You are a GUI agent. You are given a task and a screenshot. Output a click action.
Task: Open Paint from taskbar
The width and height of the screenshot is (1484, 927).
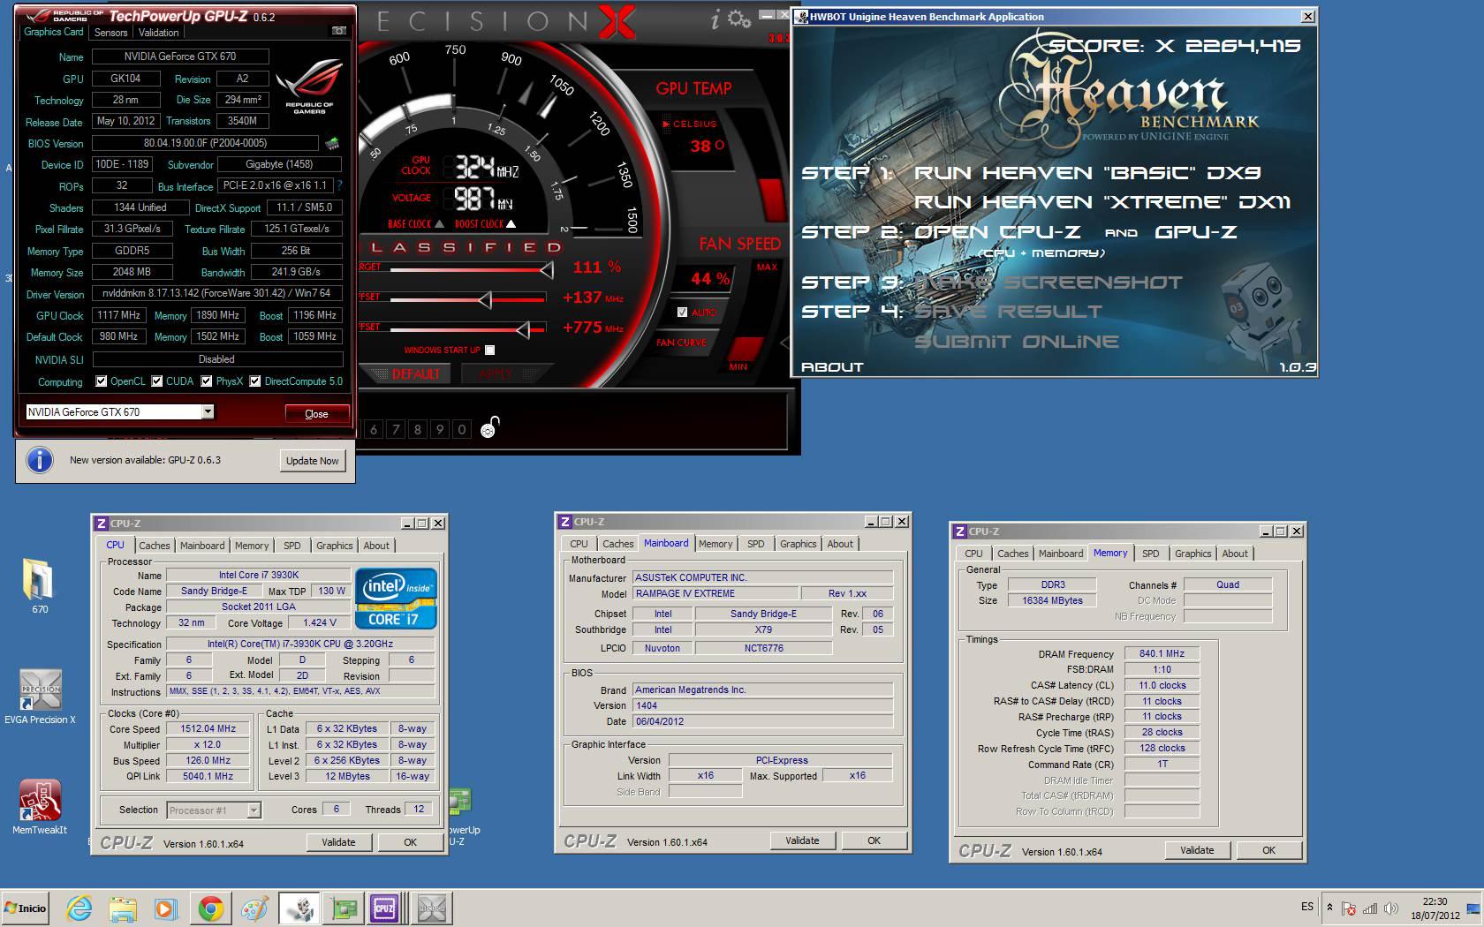point(254,908)
